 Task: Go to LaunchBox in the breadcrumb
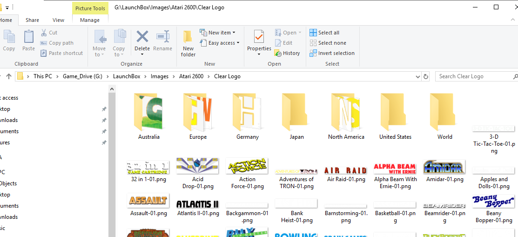click(127, 76)
